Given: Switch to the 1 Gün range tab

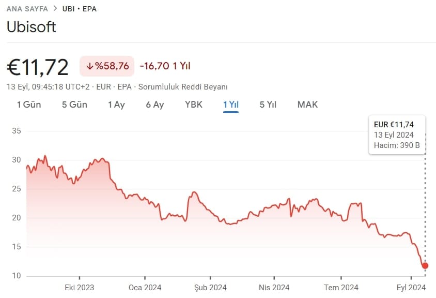Looking at the screenshot, I should [29, 105].
